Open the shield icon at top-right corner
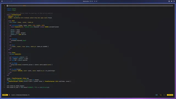The image size is (176, 99). point(174,1)
